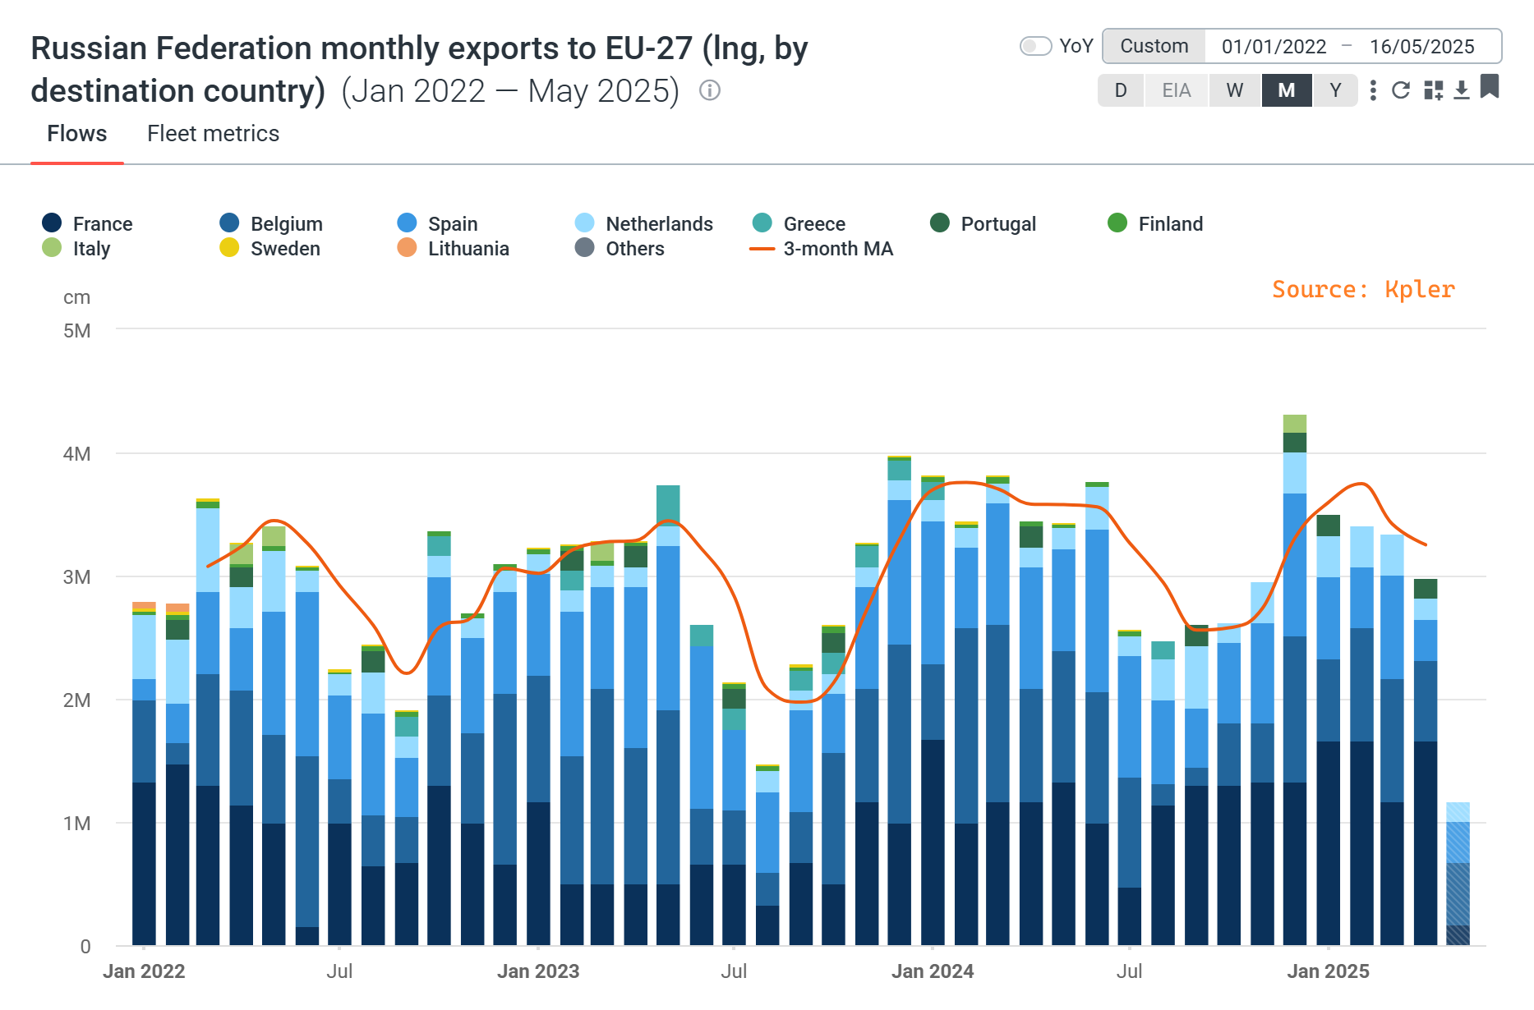Switch to the W weekly granularity

(x=1235, y=90)
